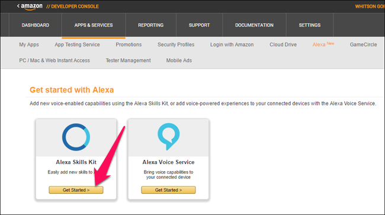Click Get Started under Alexa Voice Service

168,190
